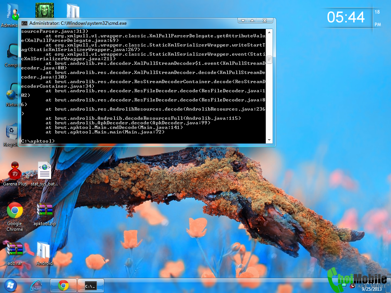391x293 pixels.
Task: Open the stat_sys_bat file icon
Action: (x=44, y=174)
